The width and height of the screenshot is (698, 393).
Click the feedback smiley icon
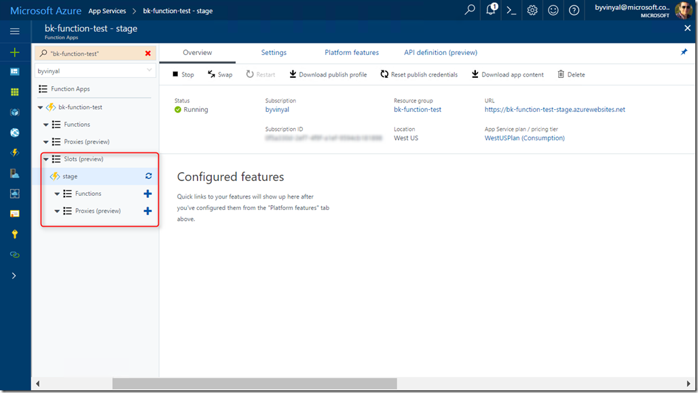[x=553, y=10]
